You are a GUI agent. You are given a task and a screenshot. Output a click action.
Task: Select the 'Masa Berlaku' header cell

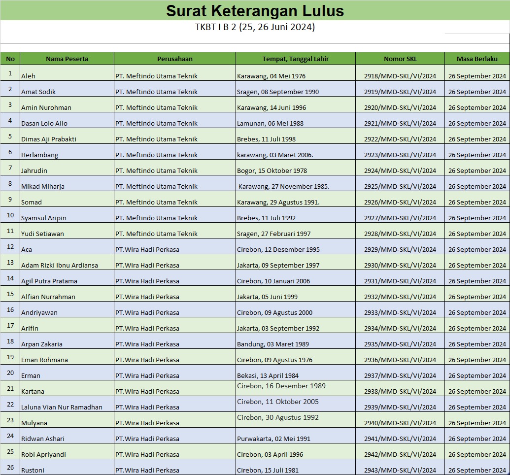[x=477, y=59]
